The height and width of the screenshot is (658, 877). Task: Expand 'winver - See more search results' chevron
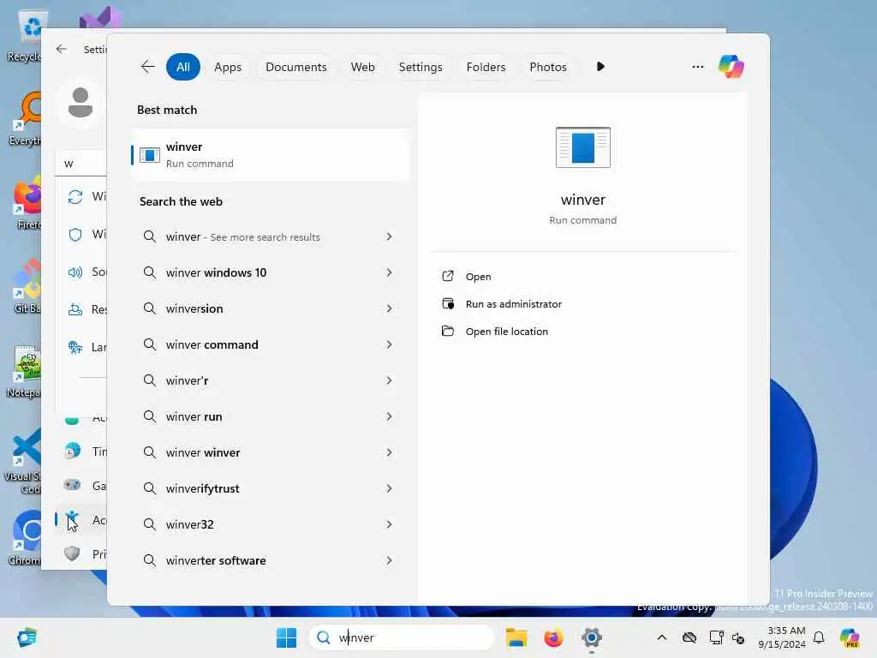coord(390,236)
